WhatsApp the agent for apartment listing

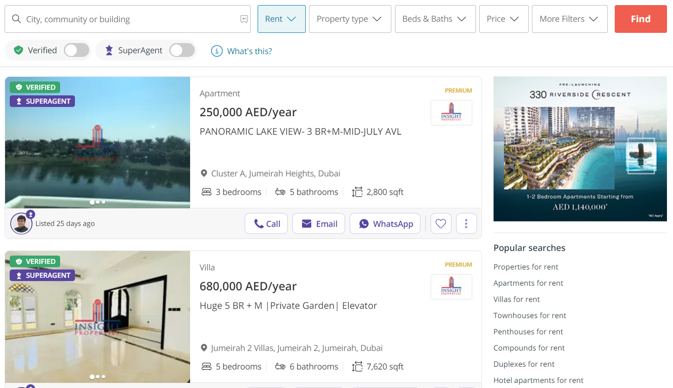point(385,224)
